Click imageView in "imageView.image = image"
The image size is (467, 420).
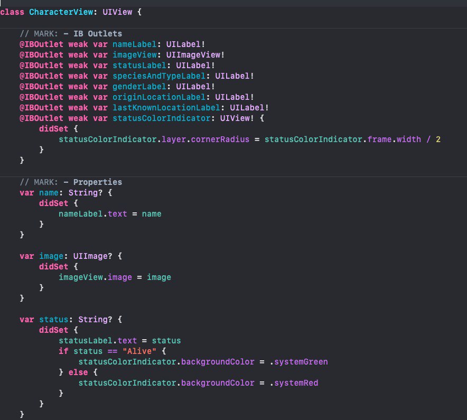coord(81,277)
